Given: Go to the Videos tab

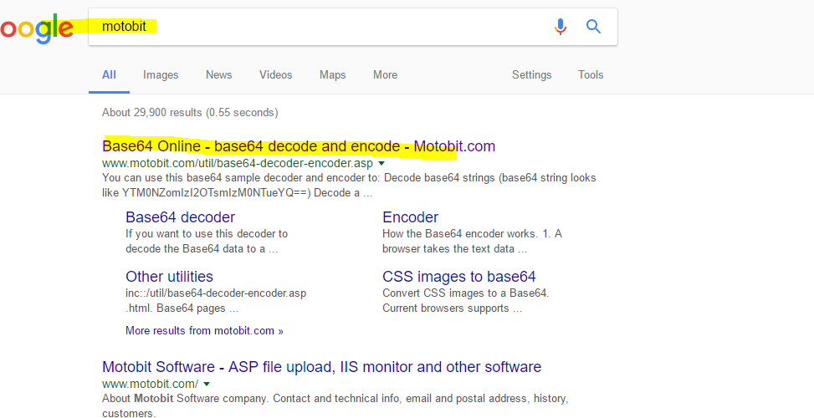Looking at the screenshot, I should [276, 74].
